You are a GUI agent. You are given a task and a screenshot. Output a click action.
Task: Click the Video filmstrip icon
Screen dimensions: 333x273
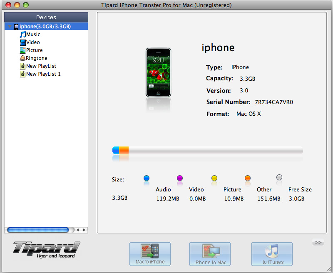click(x=23, y=42)
